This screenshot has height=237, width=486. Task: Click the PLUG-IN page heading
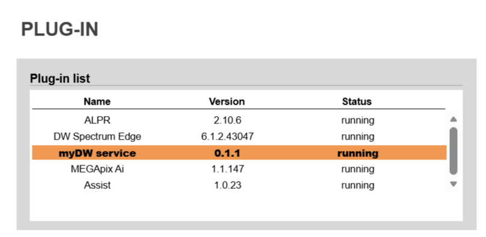pos(60,29)
